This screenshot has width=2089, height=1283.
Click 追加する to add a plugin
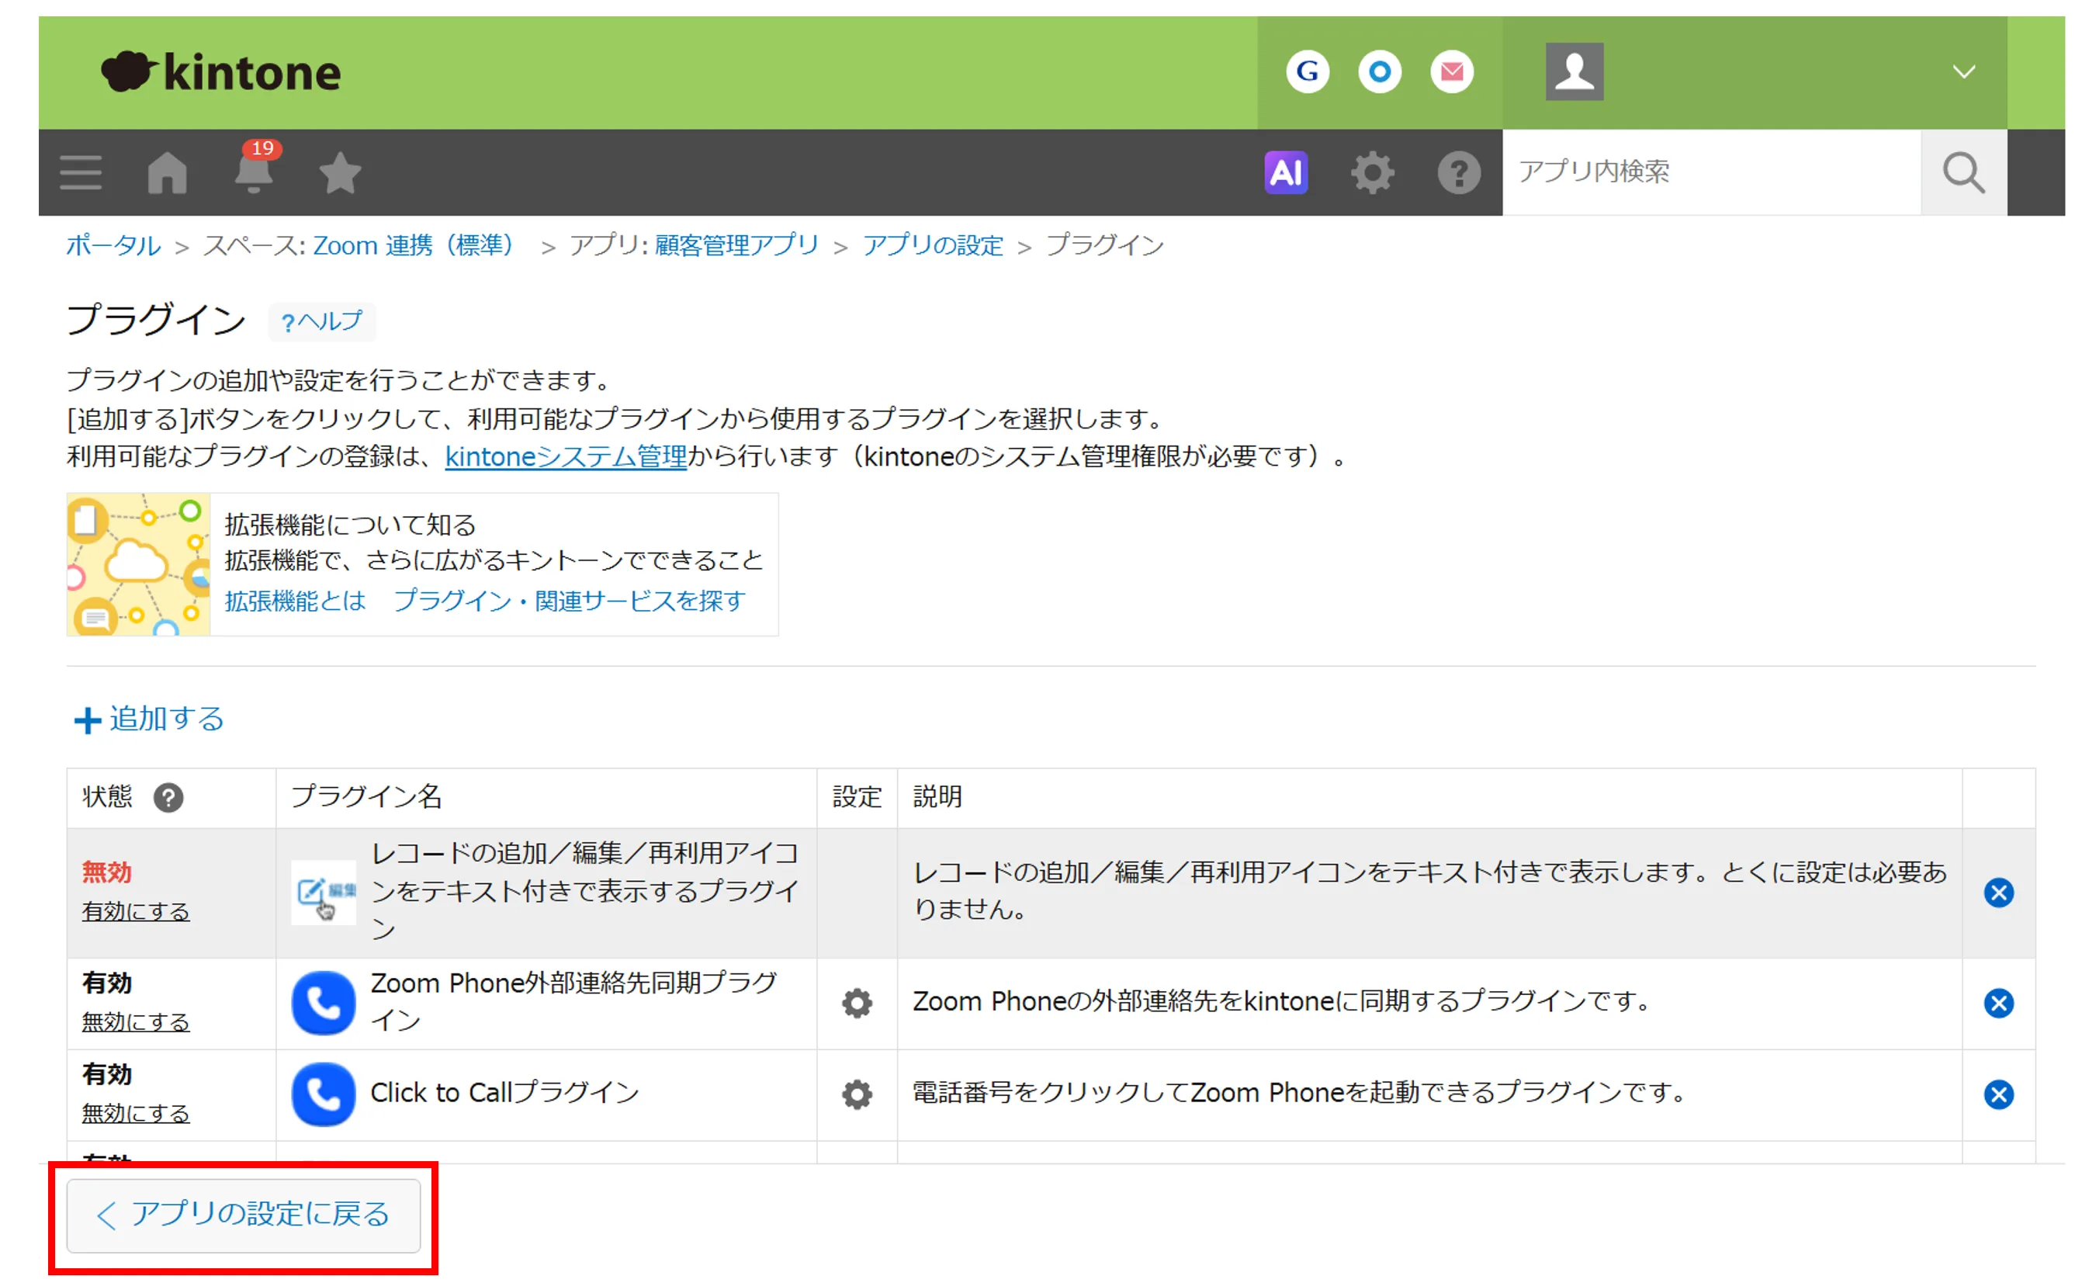[x=149, y=720]
